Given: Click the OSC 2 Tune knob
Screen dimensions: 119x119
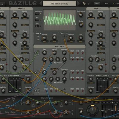Looking at the screenshot, I should point(15,15).
